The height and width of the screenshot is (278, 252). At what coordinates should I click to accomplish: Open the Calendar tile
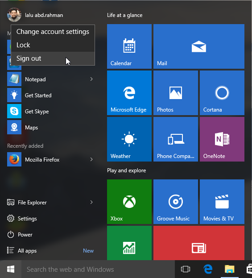click(x=129, y=46)
